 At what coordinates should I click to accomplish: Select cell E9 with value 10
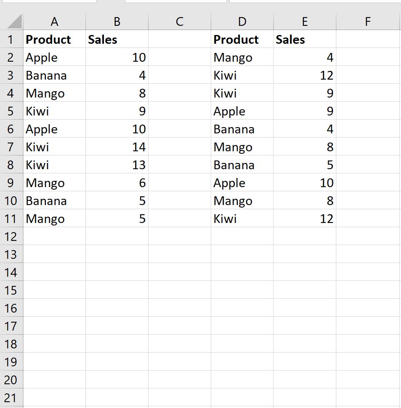pyautogui.click(x=305, y=183)
